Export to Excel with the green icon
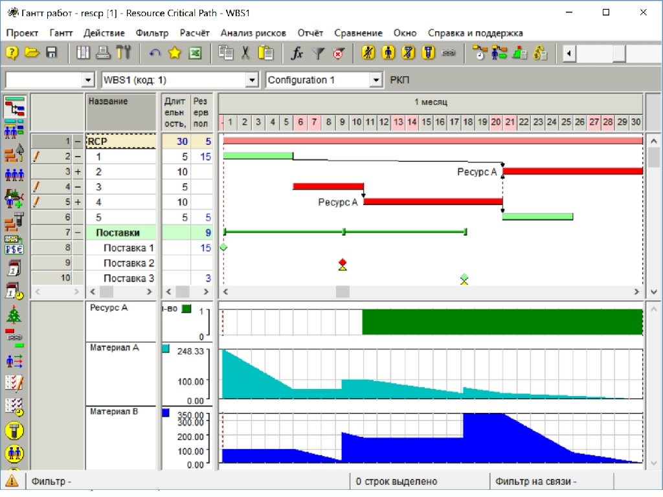 point(195,53)
